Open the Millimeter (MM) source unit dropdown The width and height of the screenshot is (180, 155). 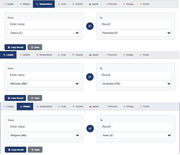pyautogui.click(x=44, y=84)
